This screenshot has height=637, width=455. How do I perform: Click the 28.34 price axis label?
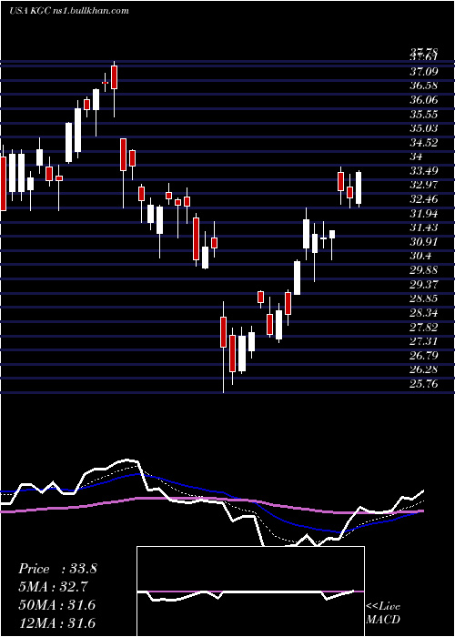425,313
